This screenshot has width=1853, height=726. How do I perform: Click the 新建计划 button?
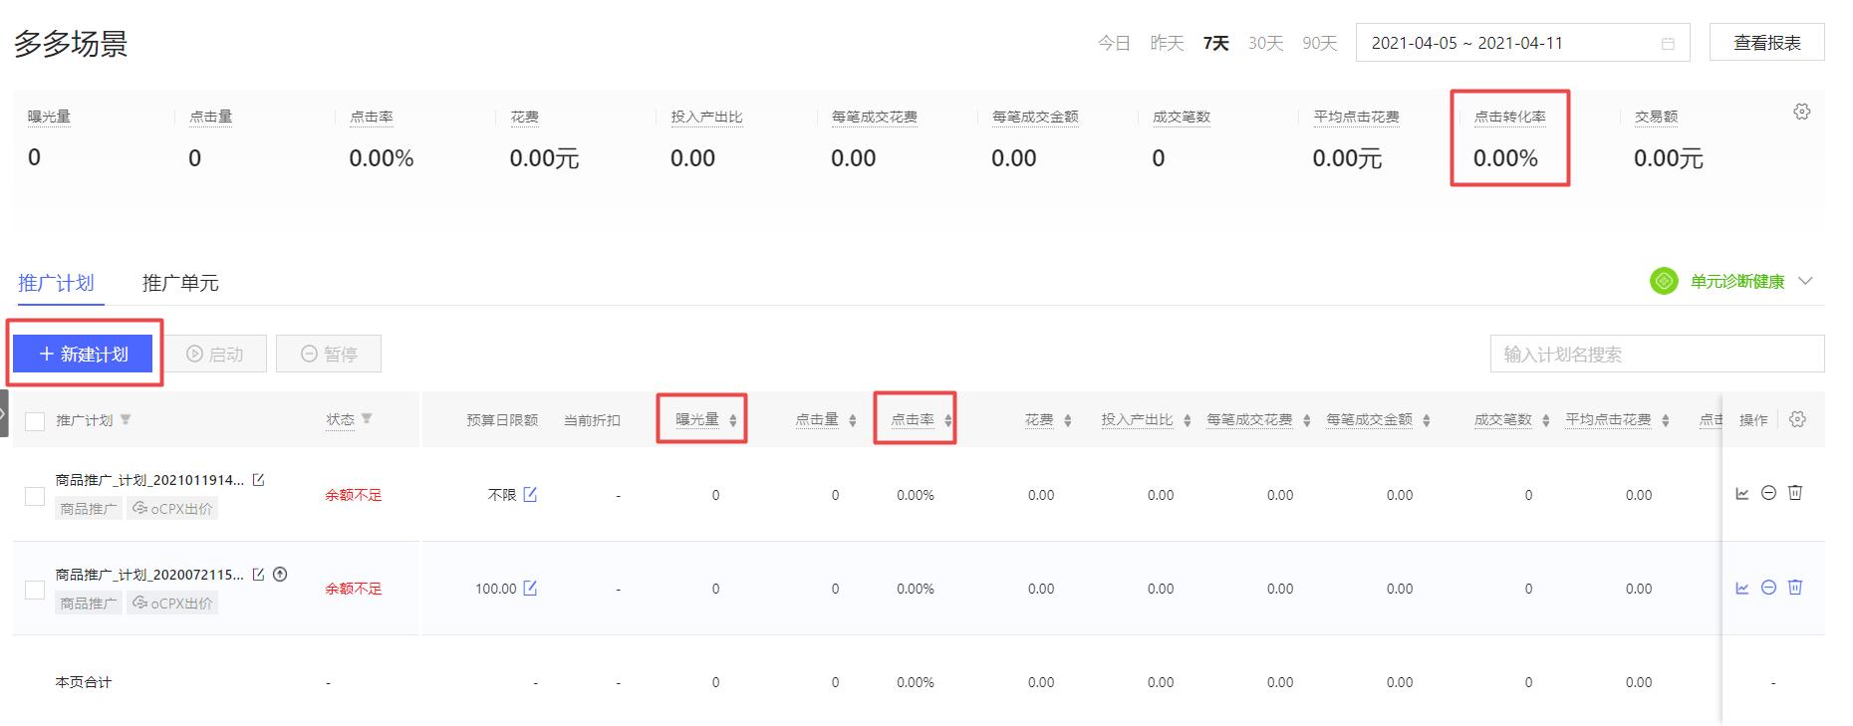84,355
